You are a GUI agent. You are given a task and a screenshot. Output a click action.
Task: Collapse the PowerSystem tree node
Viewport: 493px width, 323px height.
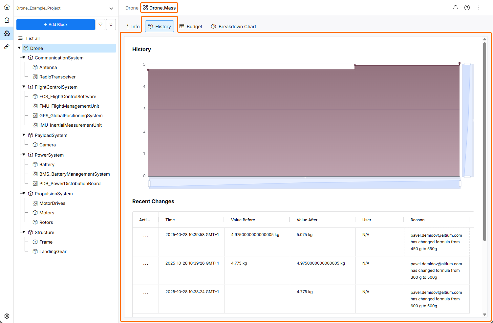pyautogui.click(x=24, y=155)
